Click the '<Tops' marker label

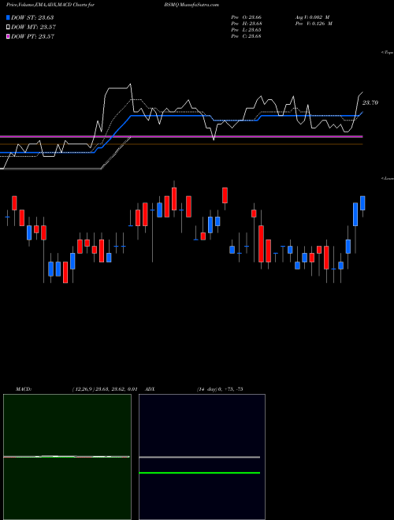(x=388, y=53)
